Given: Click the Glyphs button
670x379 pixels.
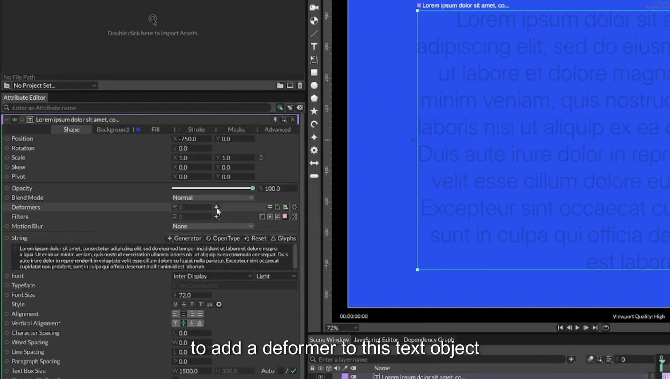Looking at the screenshot, I should (283, 238).
